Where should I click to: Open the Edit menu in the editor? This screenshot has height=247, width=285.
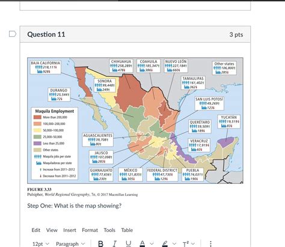tap(36, 230)
